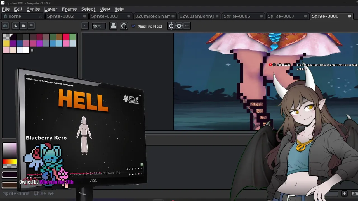Viewport: 358px width, 201px height.
Task: Close the Sprite-0006 tab via its dot
Action: tap(261, 16)
